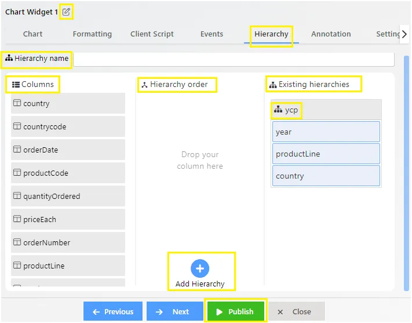The height and width of the screenshot is (323, 412).
Task: Open the Client Script tab
Action: 152,34
